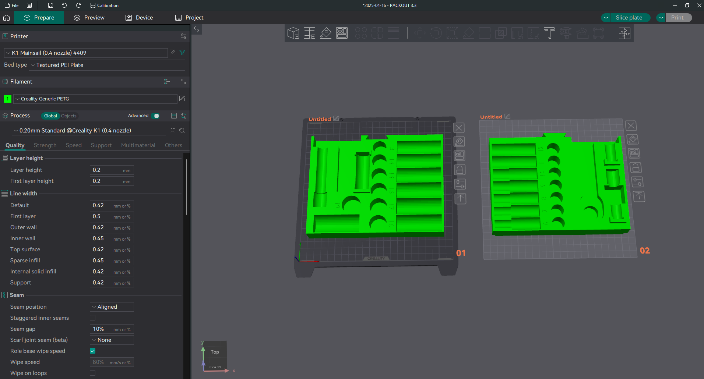Open the File menu
The image size is (704, 379).
tap(11, 5)
